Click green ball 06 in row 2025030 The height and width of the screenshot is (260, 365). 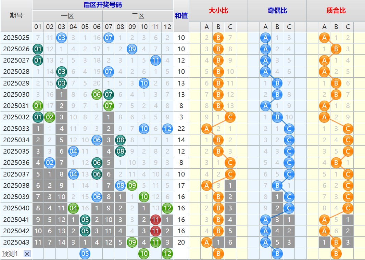point(97,95)
